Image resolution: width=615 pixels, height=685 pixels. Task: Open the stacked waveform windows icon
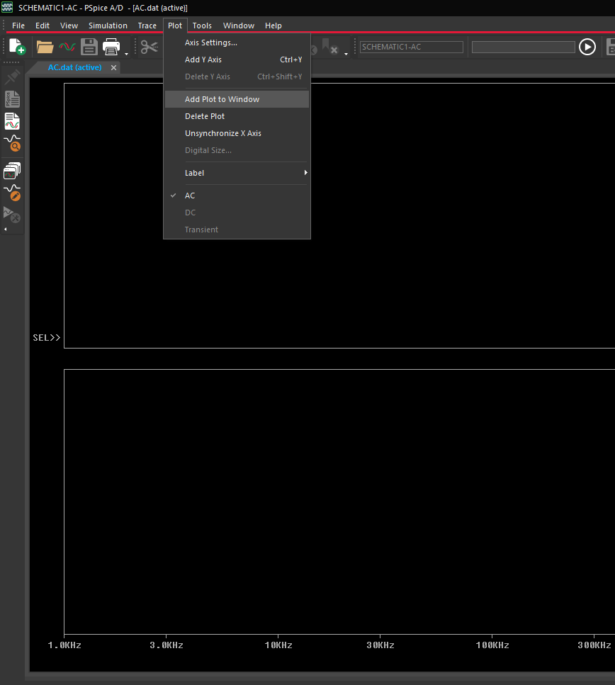(12, 171)
